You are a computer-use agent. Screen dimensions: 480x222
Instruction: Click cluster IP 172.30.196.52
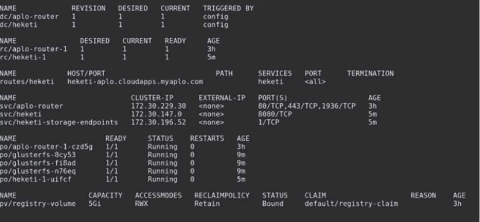[159, 122]
